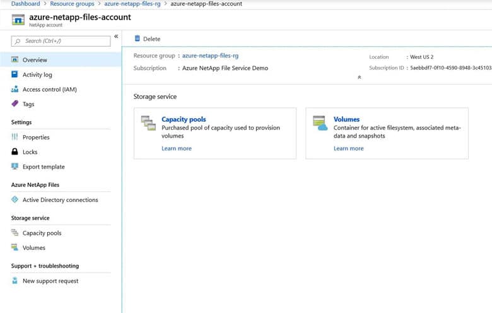
Task: Click the magnifier icon in search box
Action: [18, 41]
